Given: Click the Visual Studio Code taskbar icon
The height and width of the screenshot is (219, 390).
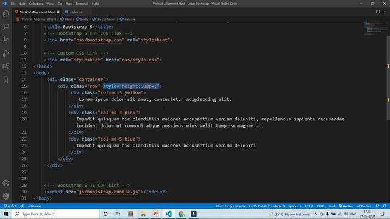Looking at the screenshot, I should pyautogui.click(x=168, y=214).
